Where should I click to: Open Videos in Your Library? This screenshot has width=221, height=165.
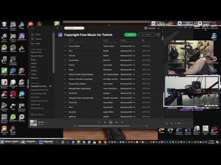[34, 74]
